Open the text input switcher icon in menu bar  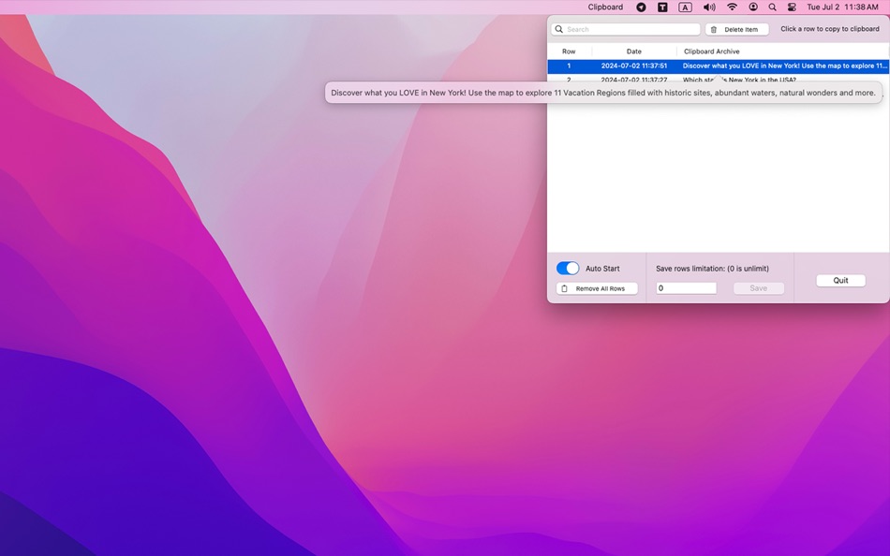(x=683, y=7)
